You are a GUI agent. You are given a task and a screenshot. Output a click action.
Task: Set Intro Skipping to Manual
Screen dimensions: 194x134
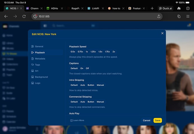[x=100, y=85]
